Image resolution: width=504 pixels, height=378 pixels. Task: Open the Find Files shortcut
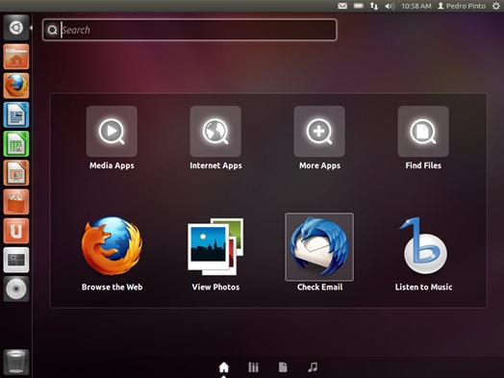pyautogui.click(x=423, y=131)
